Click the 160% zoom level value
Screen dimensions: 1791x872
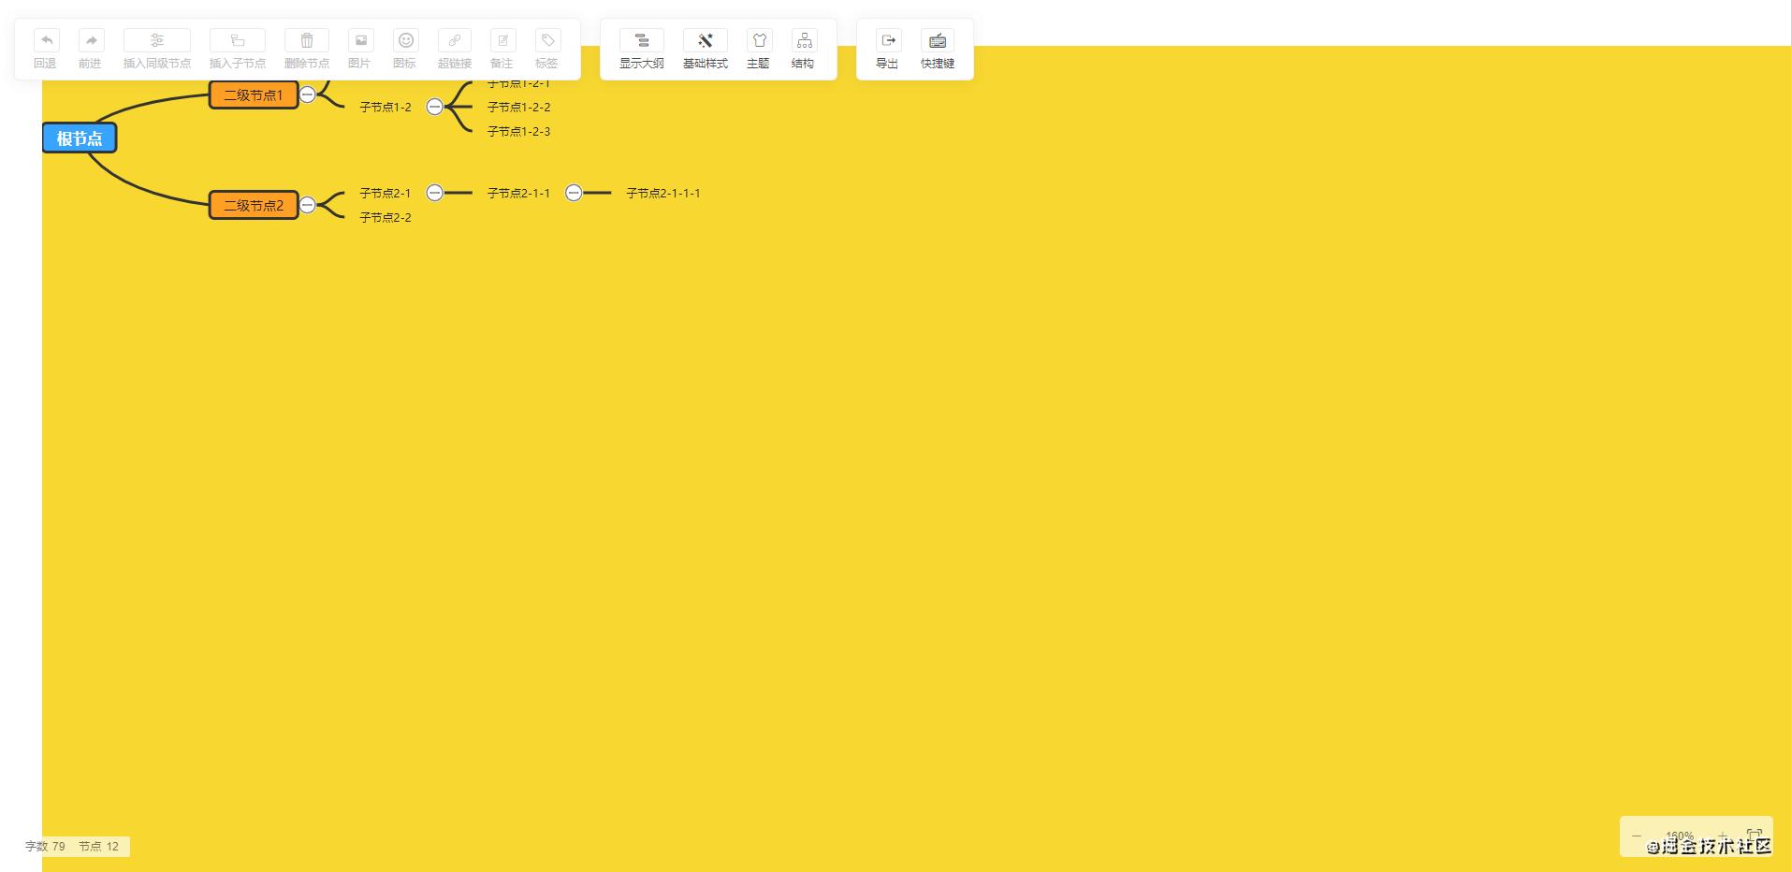coord(1680,836)
